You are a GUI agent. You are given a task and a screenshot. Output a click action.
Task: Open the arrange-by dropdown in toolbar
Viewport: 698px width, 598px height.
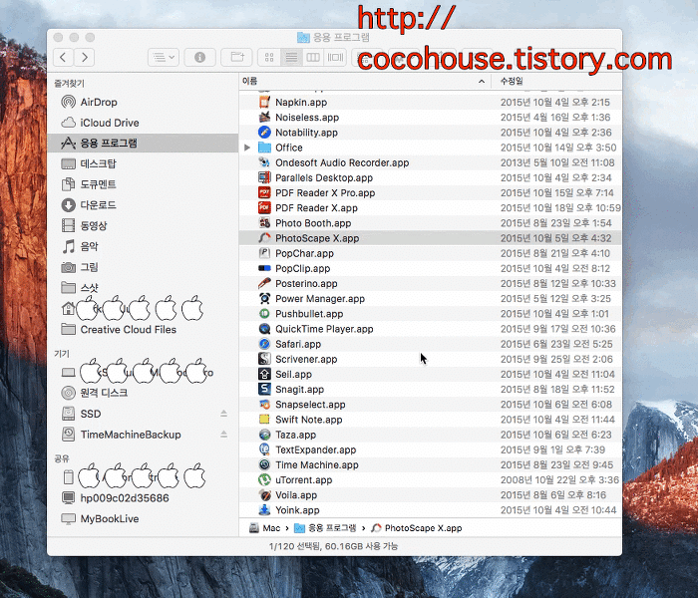tap(164, 57)
